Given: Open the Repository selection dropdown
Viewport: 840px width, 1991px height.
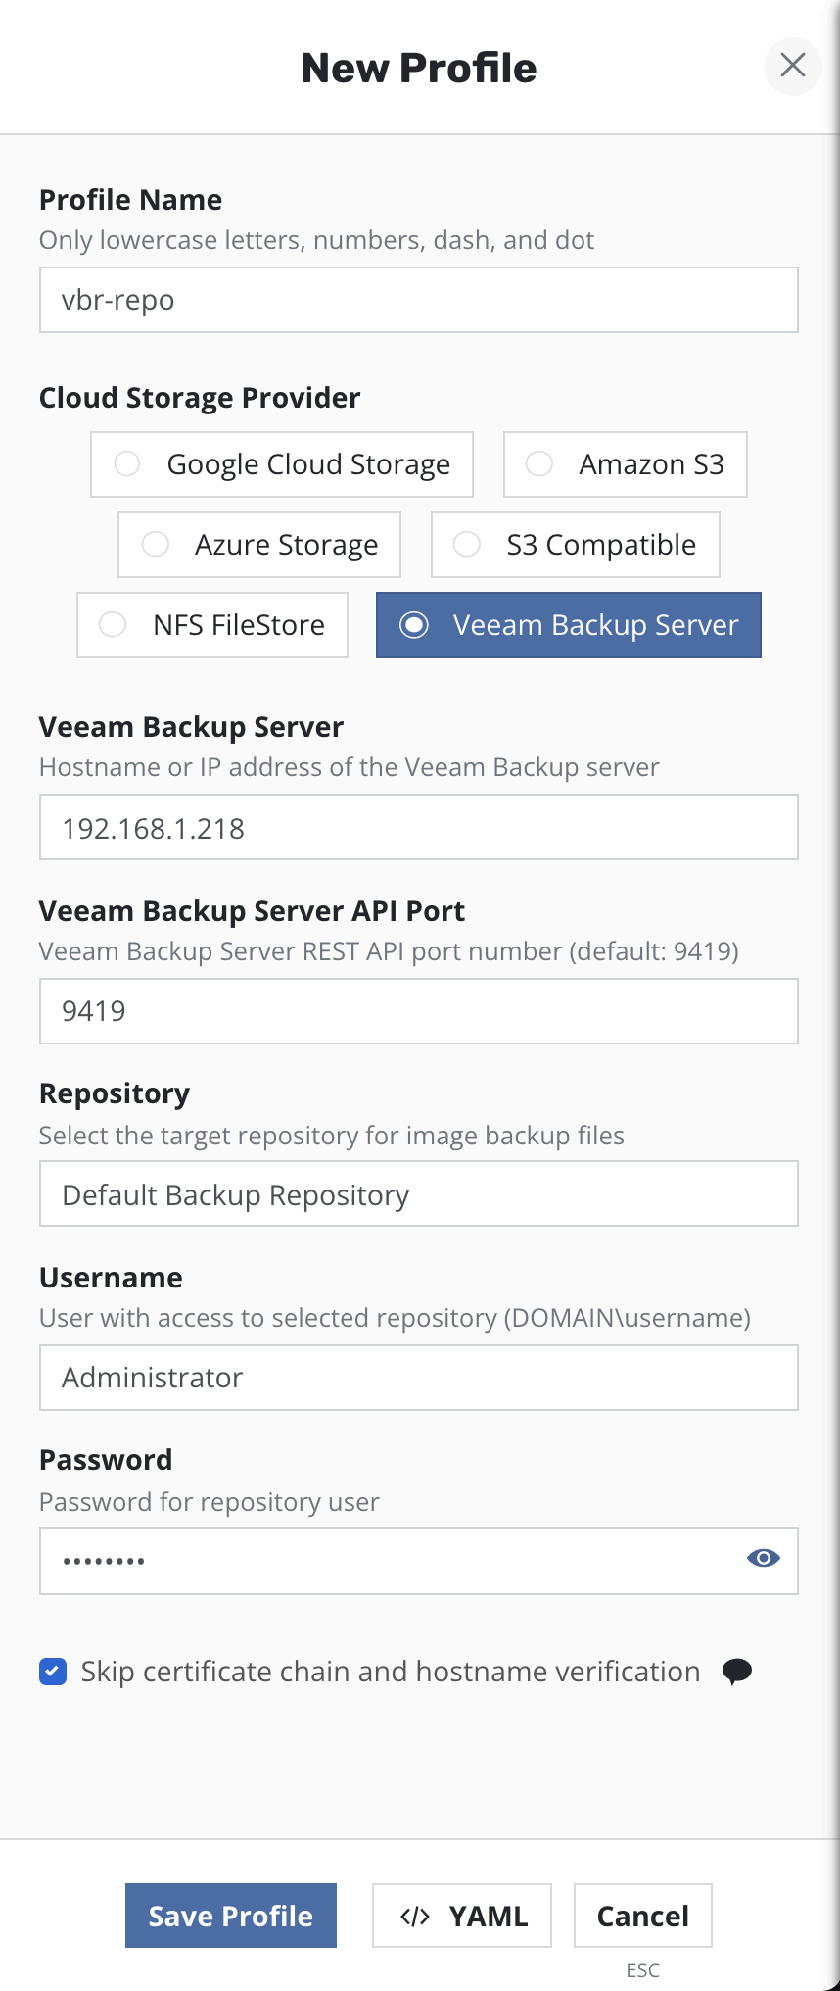Looking at the screenshot, I should click(x=418, y=1194).
